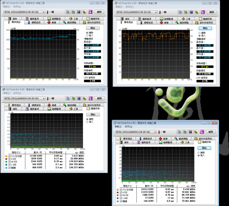Switch to 健康 tab in write benchmark window
This screenshot has height=206, width=229.
pos(164,23)
